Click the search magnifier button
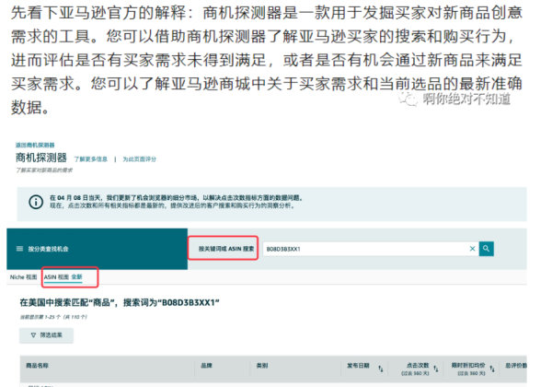The width and height of the screenshot is (552, 387). point(486,249)
